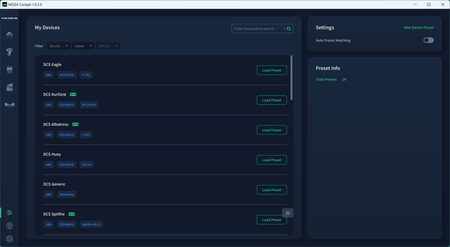
Task: Select the base device icon in sidebar
Action: point(9,70)
